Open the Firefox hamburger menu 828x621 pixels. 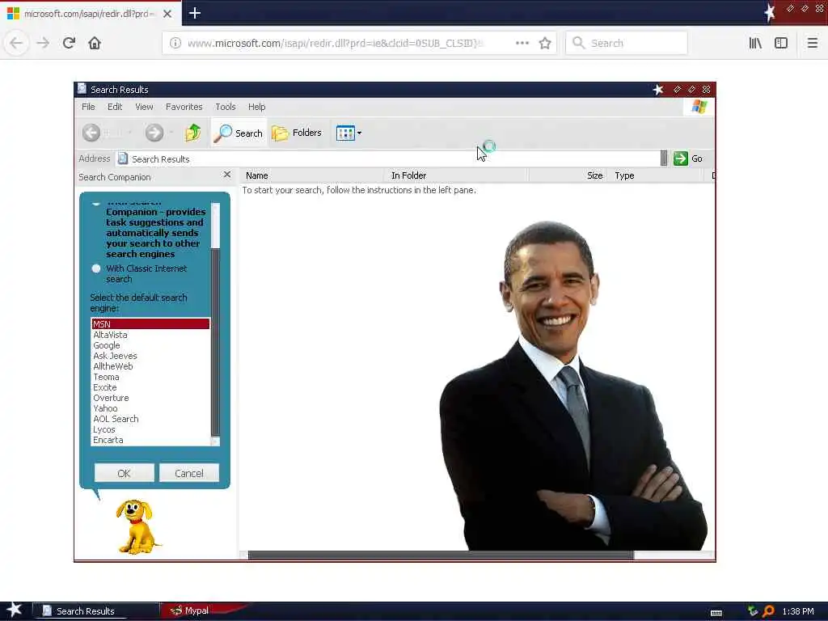point(813,43)
